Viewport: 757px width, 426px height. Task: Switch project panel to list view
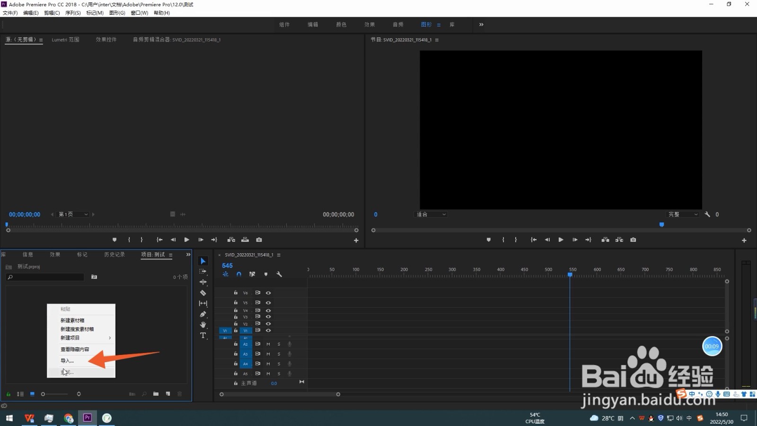[20, 394]
